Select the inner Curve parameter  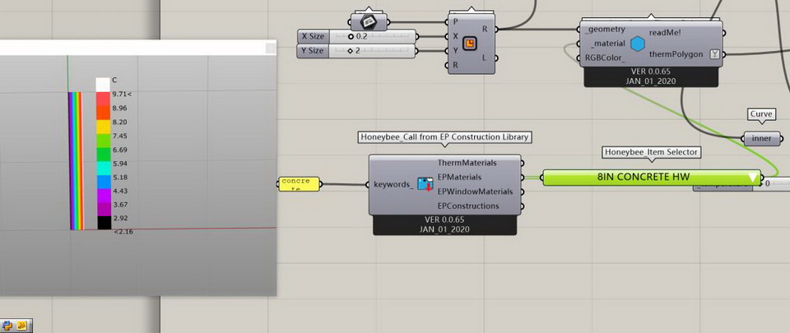[x=761, y=138]
